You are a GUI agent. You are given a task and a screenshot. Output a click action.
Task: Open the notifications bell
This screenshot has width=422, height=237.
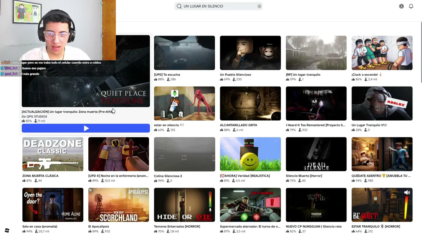click(411, 6)
